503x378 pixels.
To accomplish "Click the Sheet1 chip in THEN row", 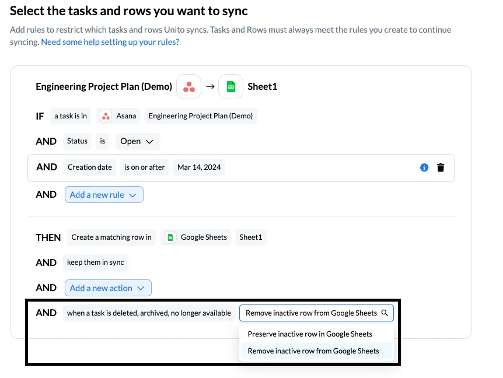I will [251, 237].
